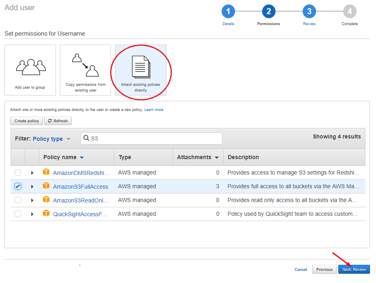This screenshot has width=376, height=283.
Task: Click the policy cube icon beside QuickSightAccessF...
Action: [x=46, y=213]
